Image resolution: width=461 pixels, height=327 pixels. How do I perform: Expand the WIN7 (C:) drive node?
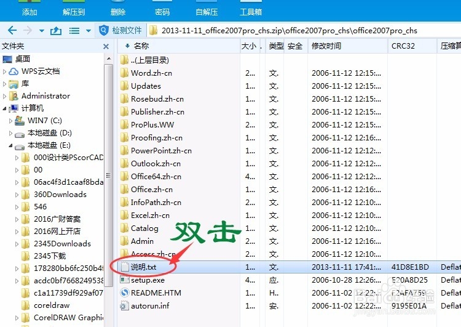coord(10,121)
